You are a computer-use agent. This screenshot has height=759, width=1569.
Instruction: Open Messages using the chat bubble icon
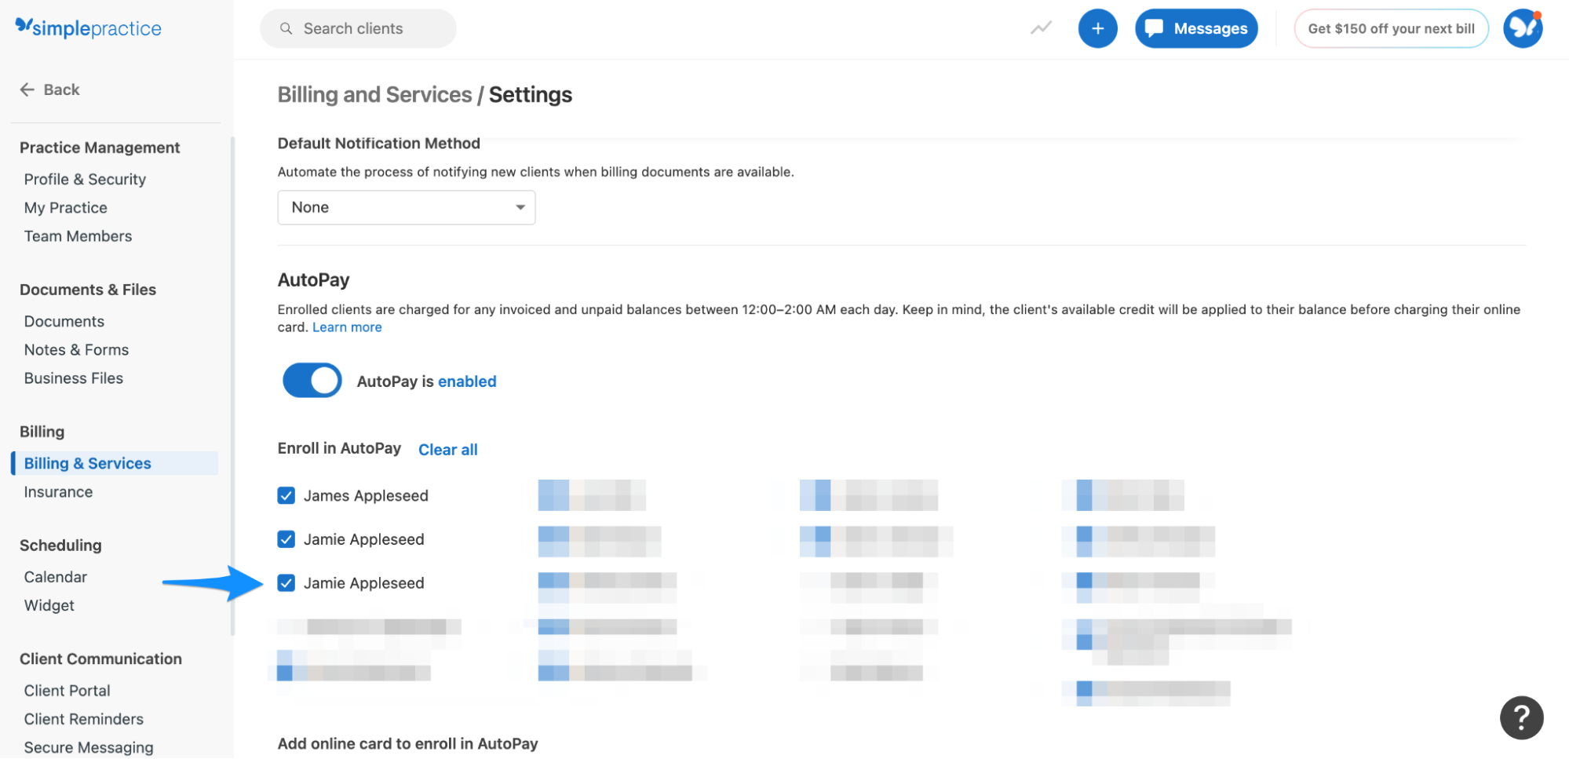[1195, 27]
